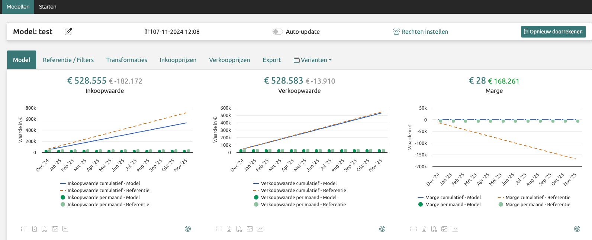Open the Varianten dropdown
The image size is (592, 240).
pyautogui.click(x=313, y=60)
